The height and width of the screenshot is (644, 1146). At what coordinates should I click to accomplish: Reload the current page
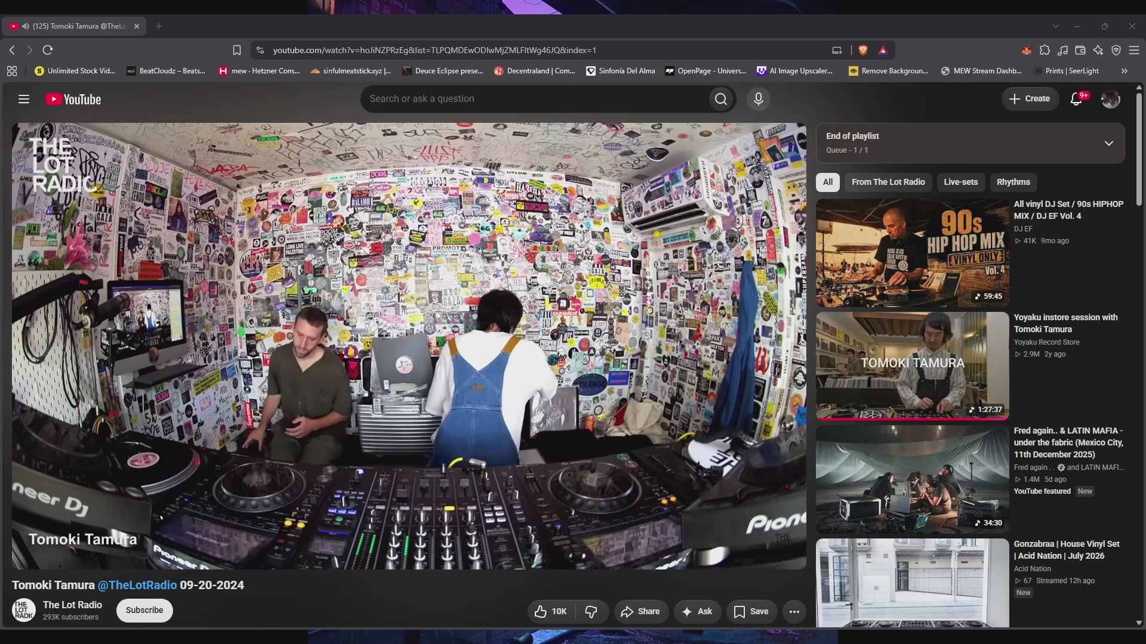[48, 50]
